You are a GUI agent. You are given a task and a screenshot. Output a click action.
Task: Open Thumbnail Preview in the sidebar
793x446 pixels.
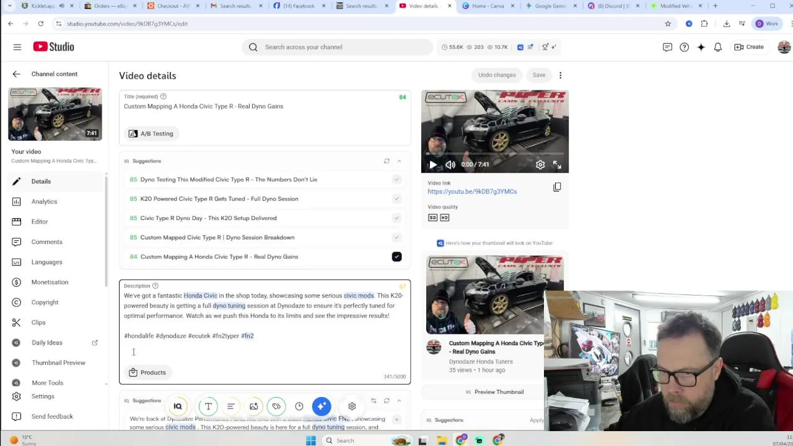click(54, 362)
